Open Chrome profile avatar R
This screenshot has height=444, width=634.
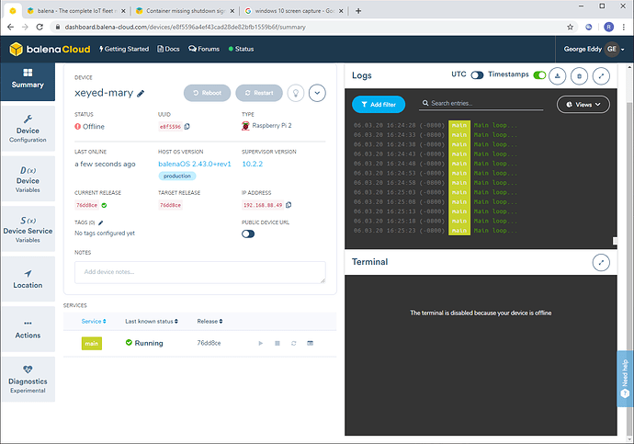pos(608,27)
